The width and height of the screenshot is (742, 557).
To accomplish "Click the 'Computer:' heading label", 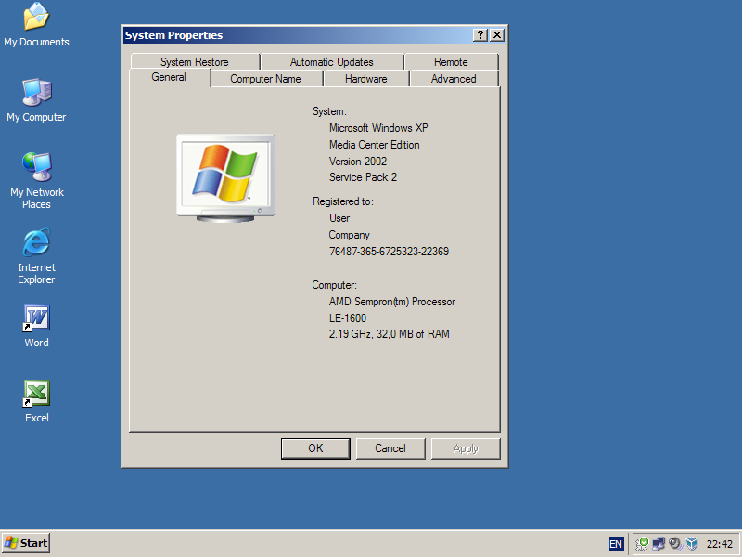I will click(x=334, y=285).
